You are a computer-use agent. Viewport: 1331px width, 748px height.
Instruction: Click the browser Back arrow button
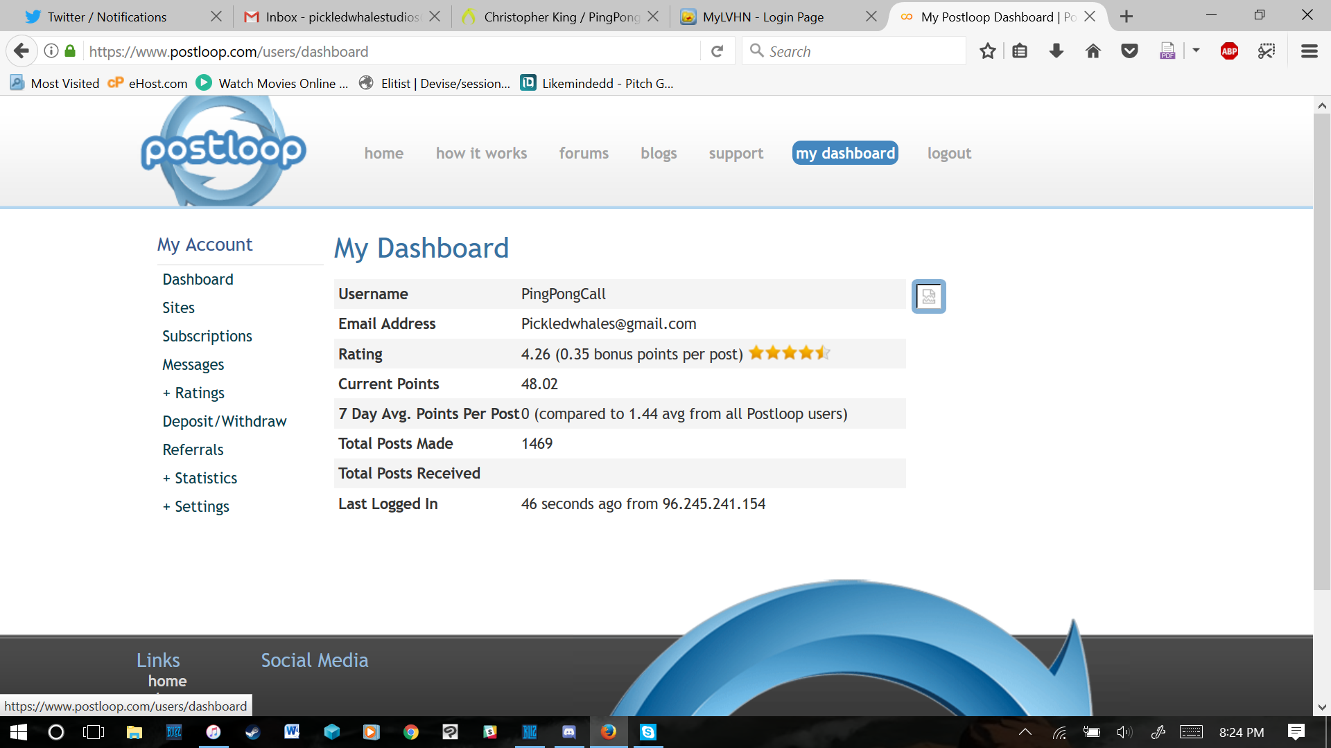click(x=21, y=51)
